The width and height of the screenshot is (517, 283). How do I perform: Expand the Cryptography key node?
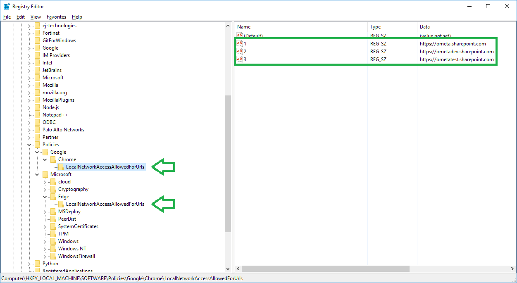(x=45, y=189)
